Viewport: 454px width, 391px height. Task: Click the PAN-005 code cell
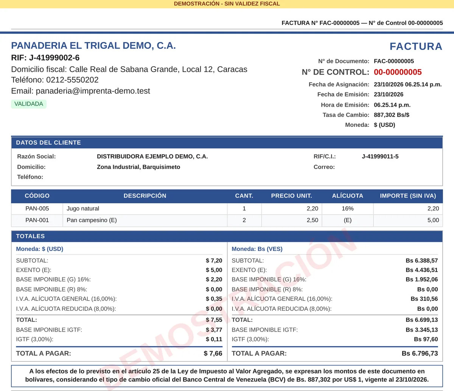click(x=37, y=209)
